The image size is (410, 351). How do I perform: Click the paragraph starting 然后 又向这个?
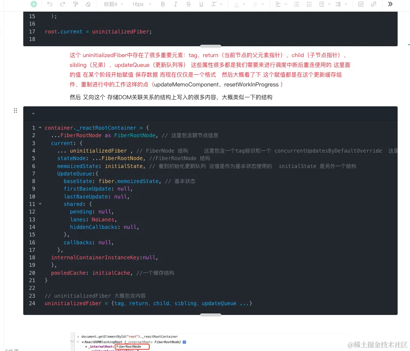pos(171,97)
